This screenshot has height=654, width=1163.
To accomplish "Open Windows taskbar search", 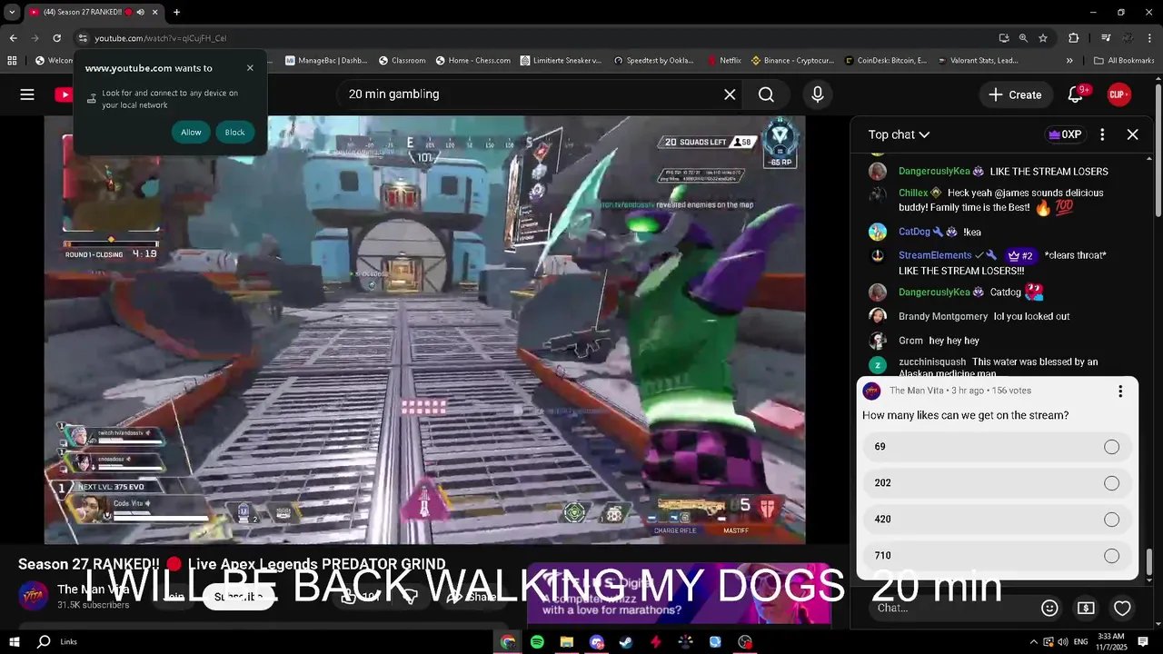I will point(43,642).
